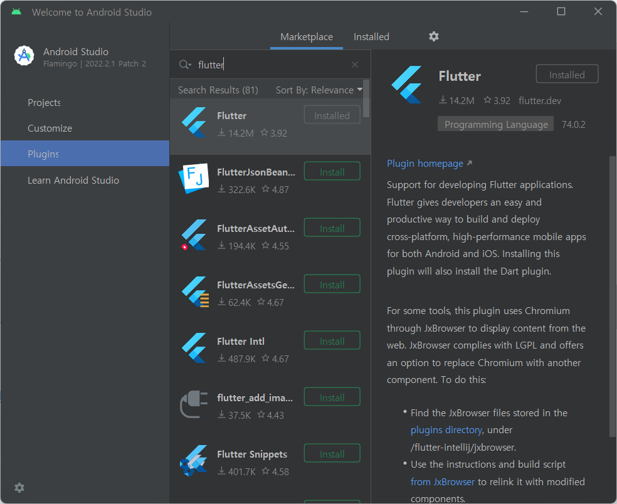The width and height of the screenshot is (617, 504).
Task: Click the details panel scrollbar
Action: coord(612,296)
